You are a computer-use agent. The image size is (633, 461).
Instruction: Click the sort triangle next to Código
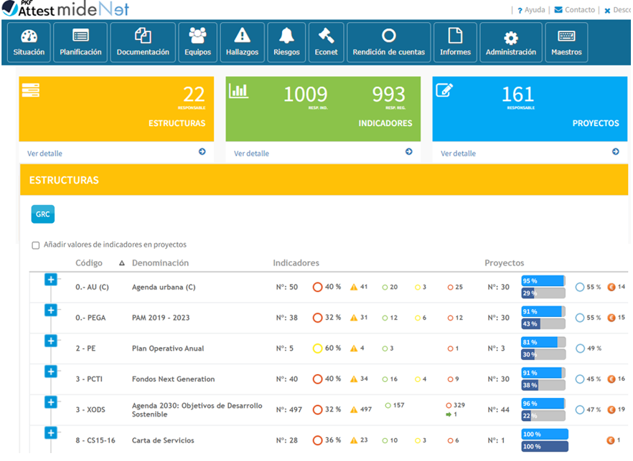click(121, 263)
